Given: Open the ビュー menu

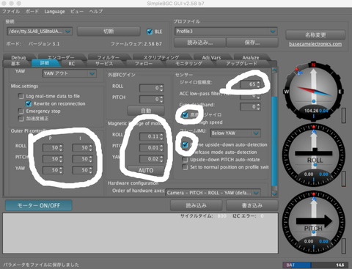Looking at the screenshot, I should click(77, 12).
